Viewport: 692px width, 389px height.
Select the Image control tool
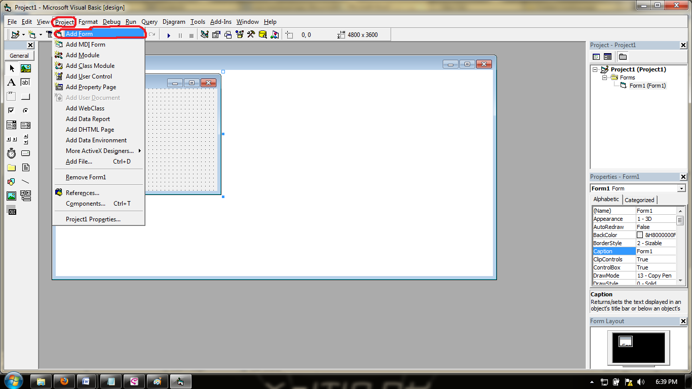pos(12,196)
